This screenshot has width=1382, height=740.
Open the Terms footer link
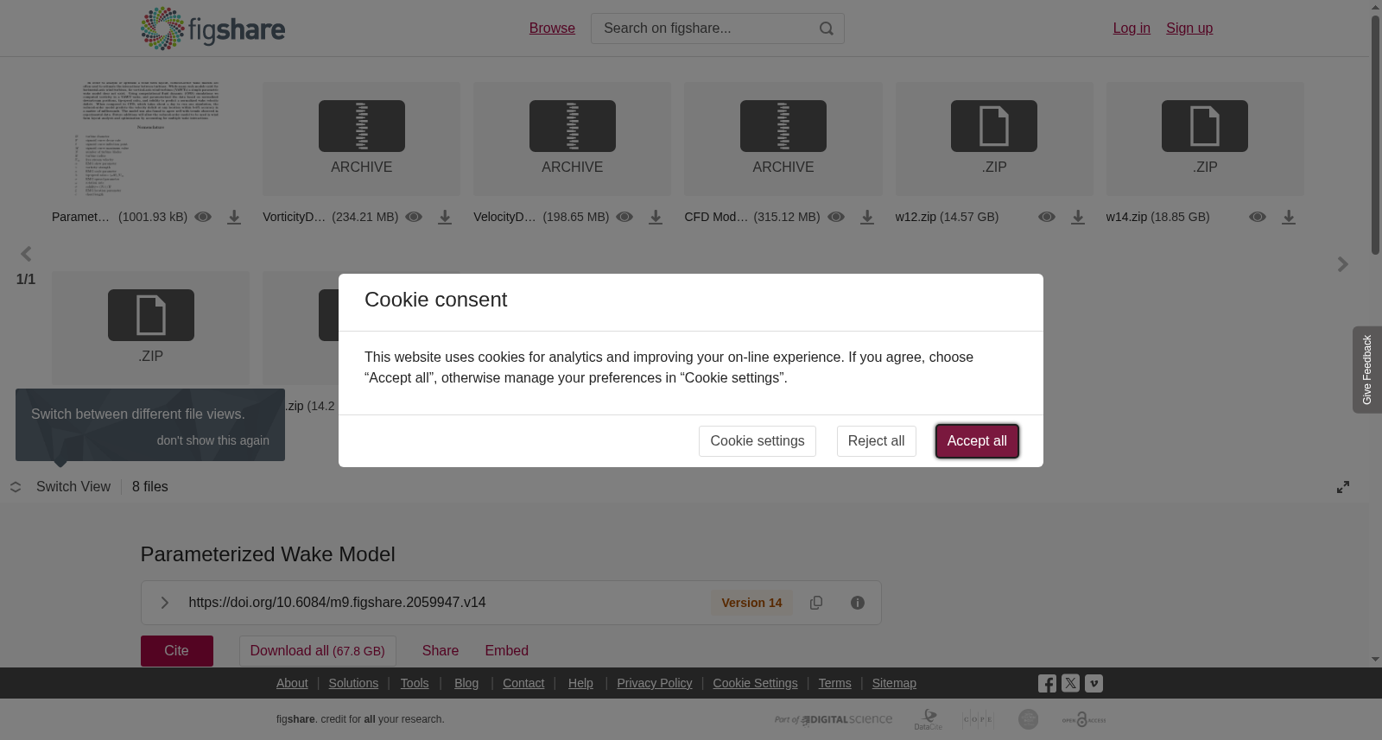835,683
